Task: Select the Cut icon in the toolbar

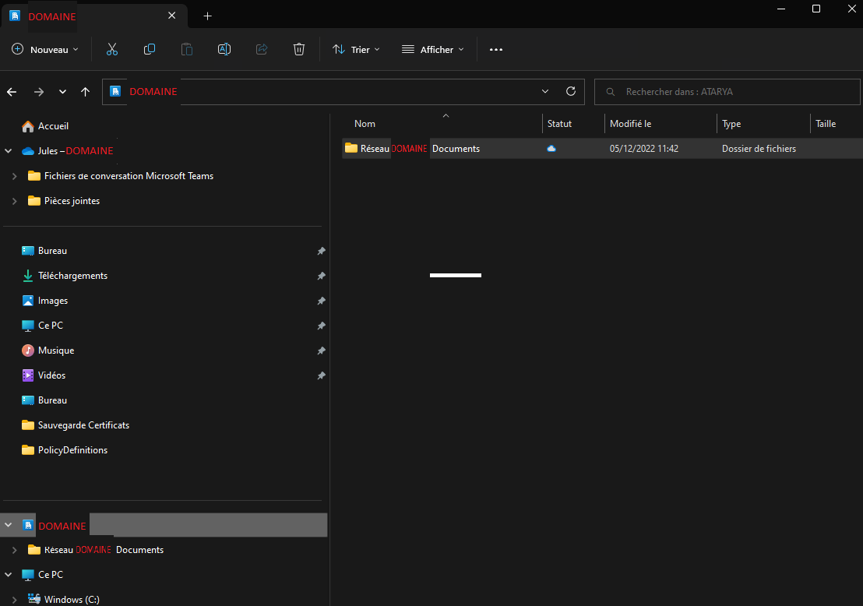Action: click(112, 48)
